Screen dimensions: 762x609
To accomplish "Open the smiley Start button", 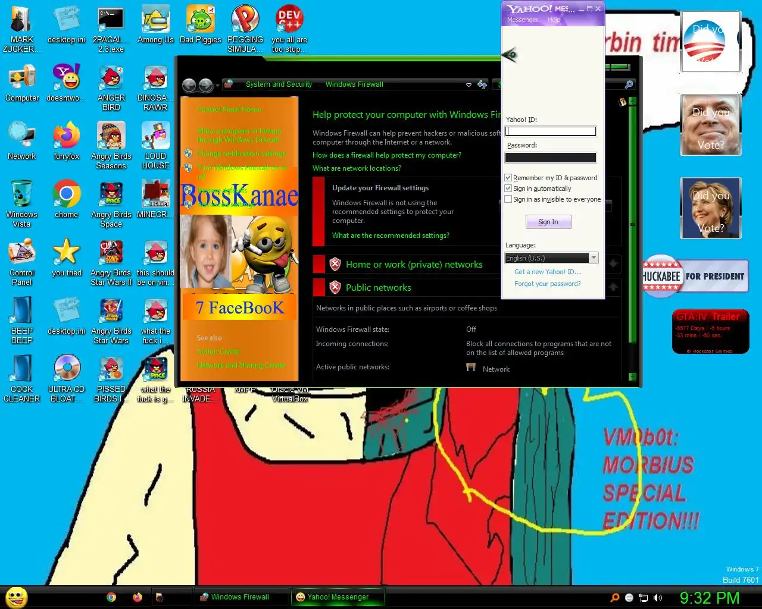I will click(17, 597).
